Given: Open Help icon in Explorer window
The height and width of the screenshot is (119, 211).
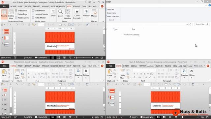Looking at the screenshot, I should click(210, 5).
